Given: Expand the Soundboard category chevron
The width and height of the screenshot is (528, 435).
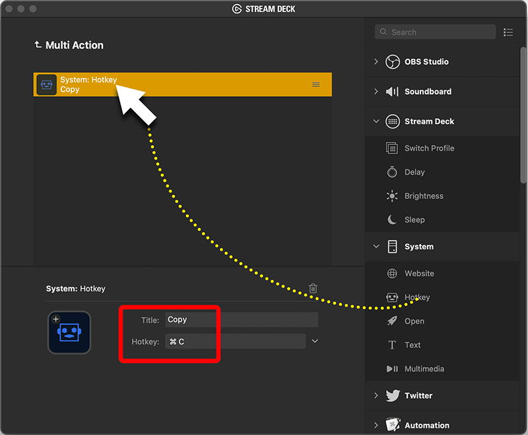Looking at the screenshot, I should 376,92.
